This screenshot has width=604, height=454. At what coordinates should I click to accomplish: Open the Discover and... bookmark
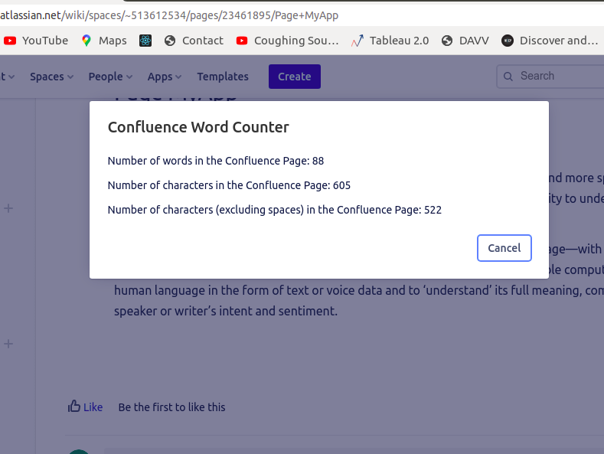[550, 41]
